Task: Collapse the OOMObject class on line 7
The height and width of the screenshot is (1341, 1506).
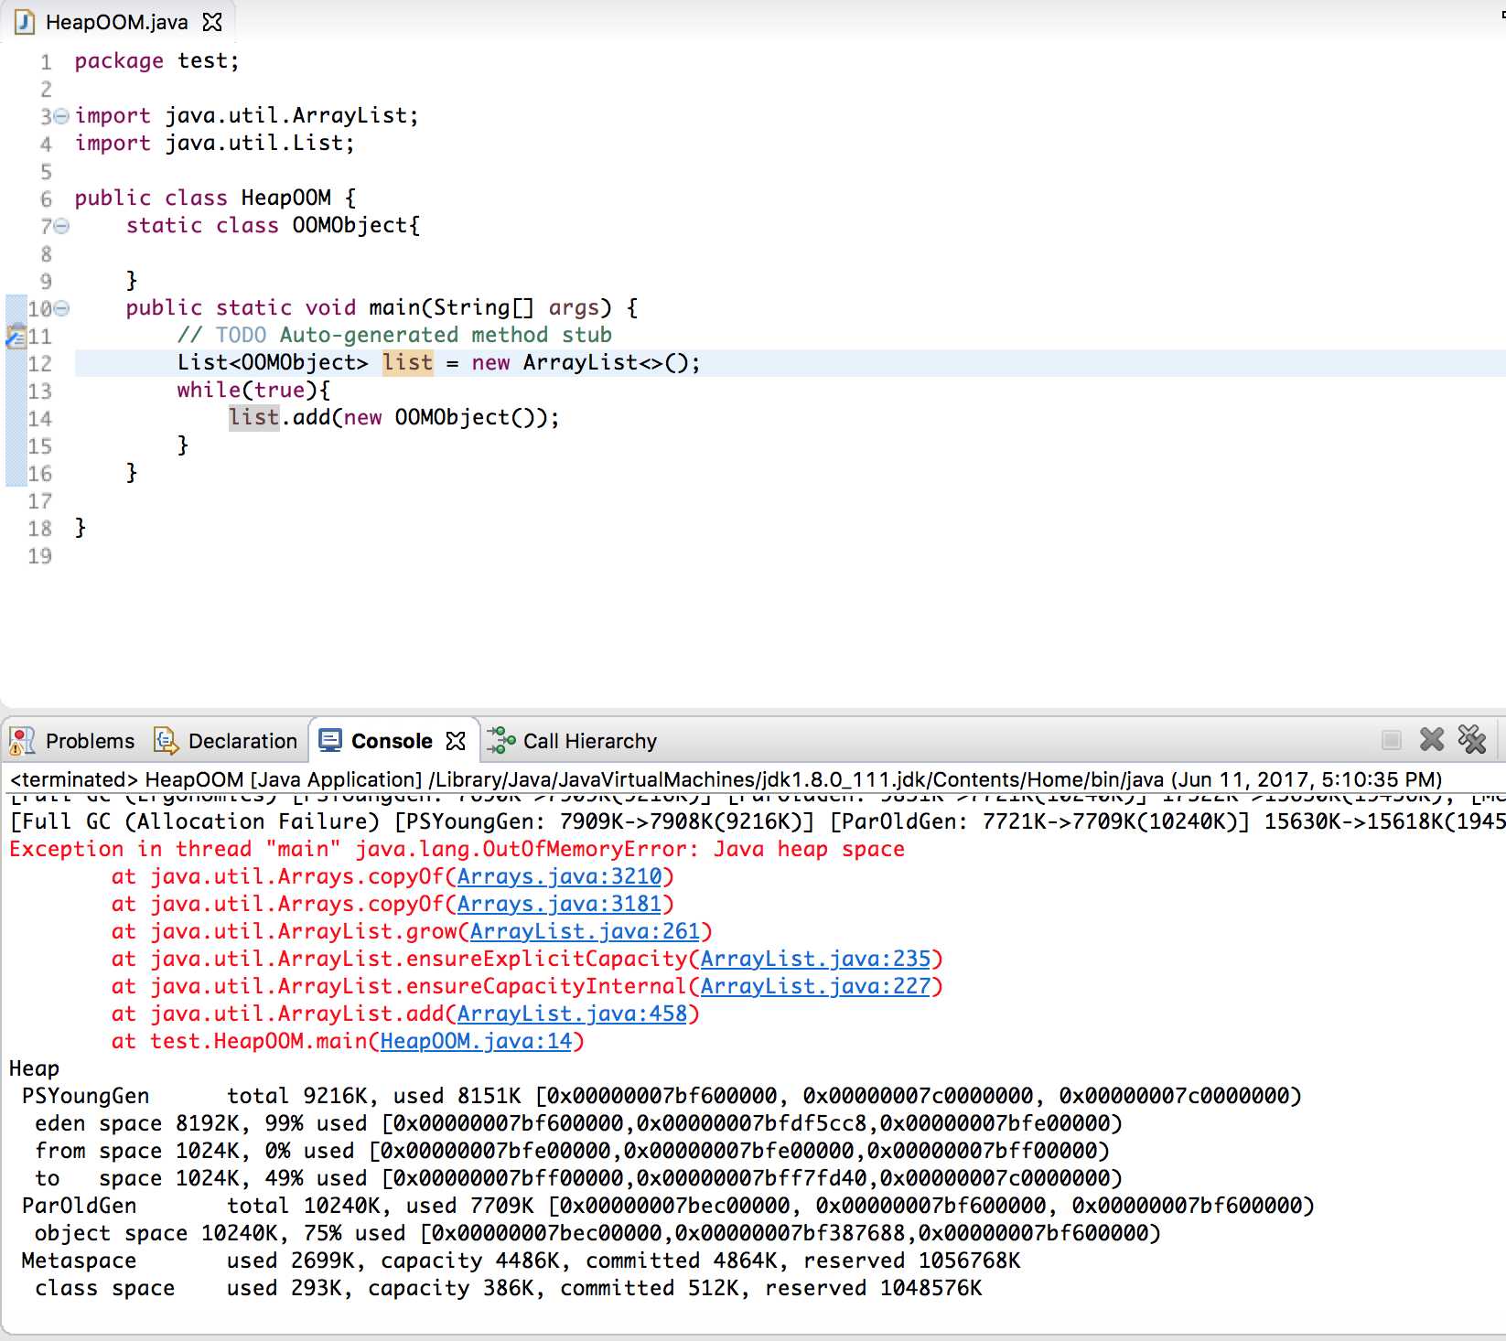Action: 61,226
